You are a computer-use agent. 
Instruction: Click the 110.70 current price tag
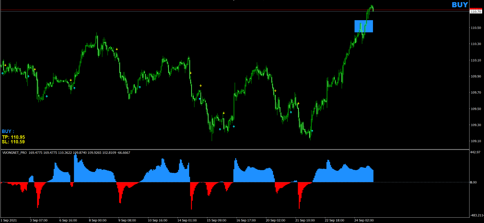[x=476, y=12]
